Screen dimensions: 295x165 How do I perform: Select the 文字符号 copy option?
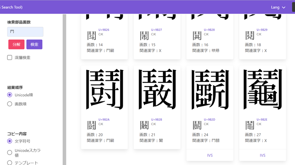click(10, 141)
